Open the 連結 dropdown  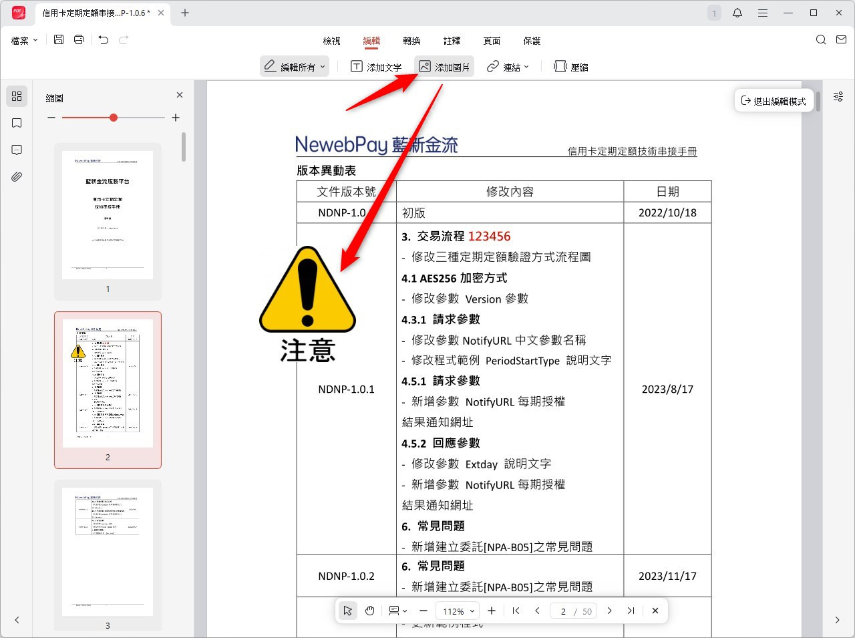pyautogui.click(x=508, y=67)
